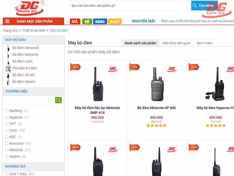Switch to the Kiến thức liên quan tab
234x176 pixels.
click(x=177, y=43)
